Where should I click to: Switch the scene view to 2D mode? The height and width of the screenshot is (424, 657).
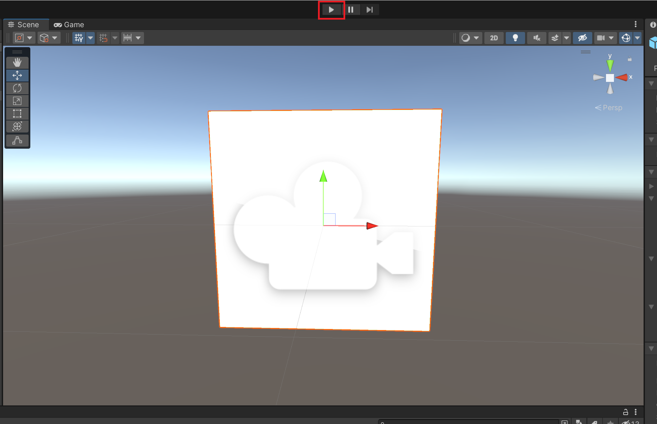point(494,38)
